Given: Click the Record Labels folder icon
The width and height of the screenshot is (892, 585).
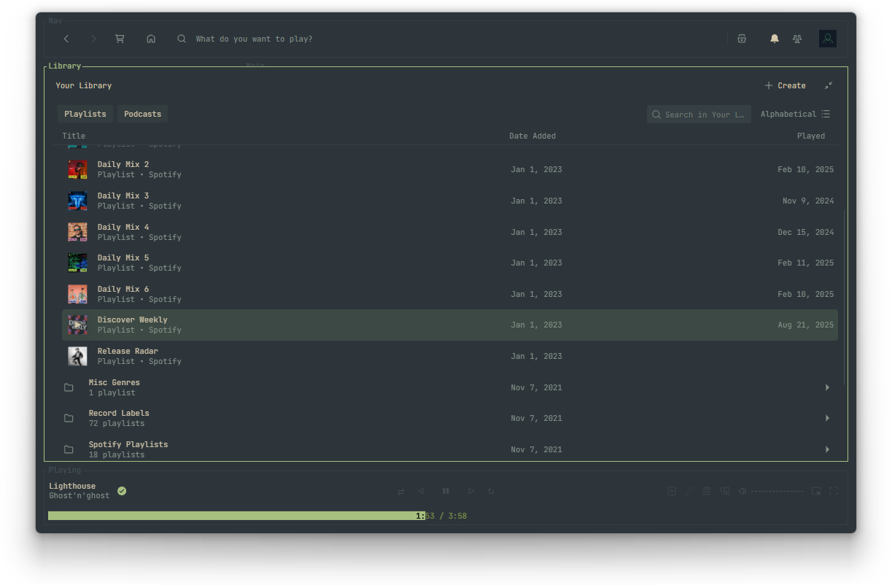Looking at the screenshot, I should coord(69,418).
